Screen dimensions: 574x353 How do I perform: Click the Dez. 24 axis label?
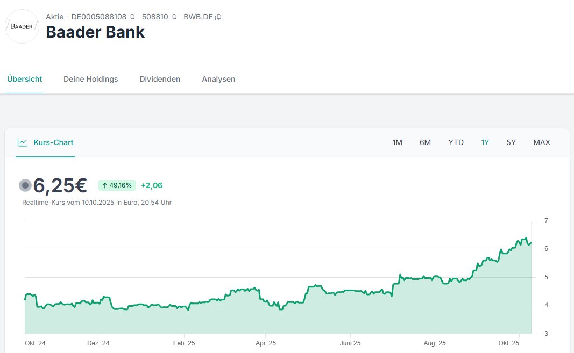98,343
